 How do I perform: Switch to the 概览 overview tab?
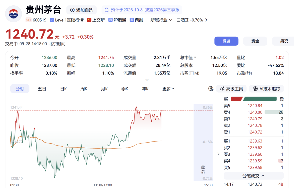pos(226,41)
